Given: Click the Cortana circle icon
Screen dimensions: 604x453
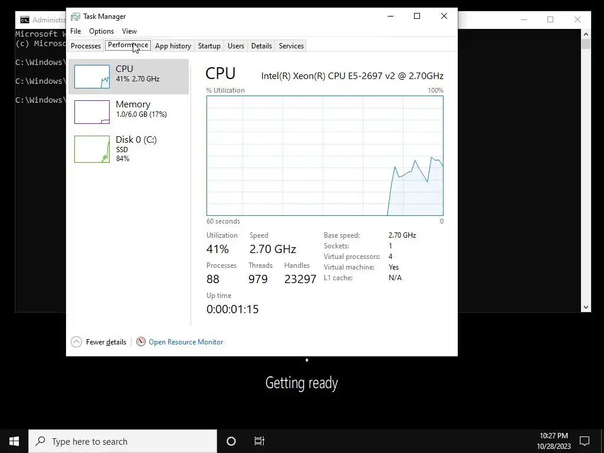Looking at the screenshot, I should tap(231, 441).
